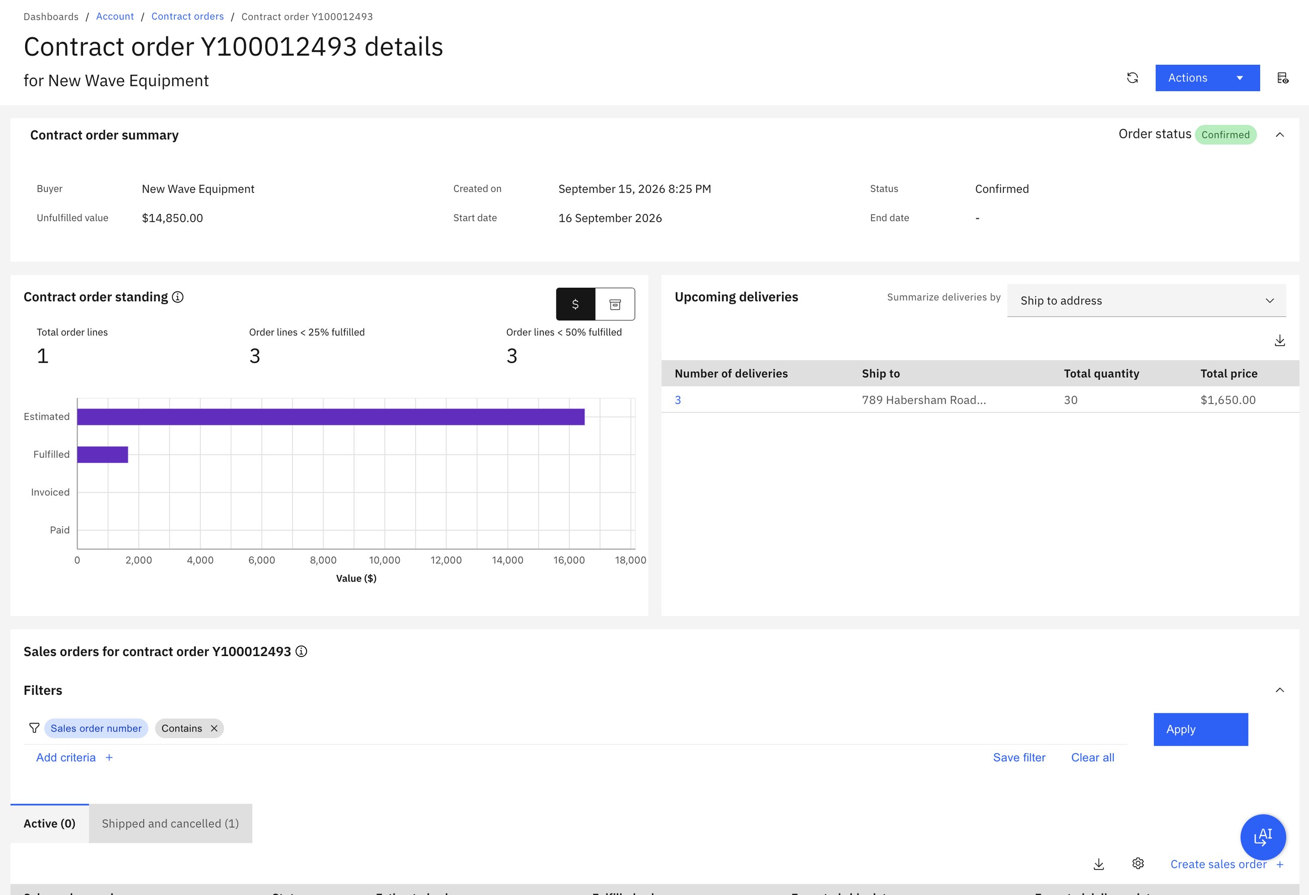Click Add criteria link

[x=75, y=758]
